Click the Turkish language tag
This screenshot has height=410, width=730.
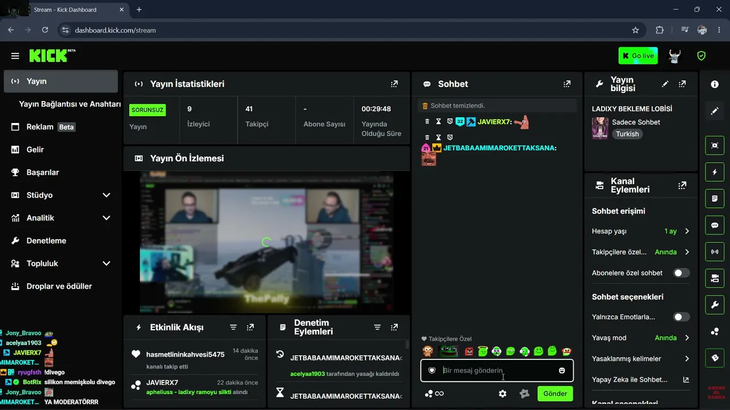627,134
